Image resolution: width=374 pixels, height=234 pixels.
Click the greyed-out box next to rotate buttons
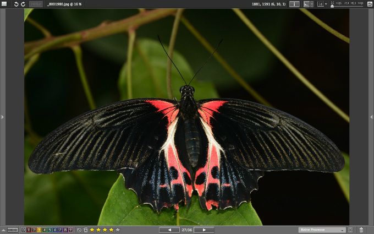pos(36,4)
